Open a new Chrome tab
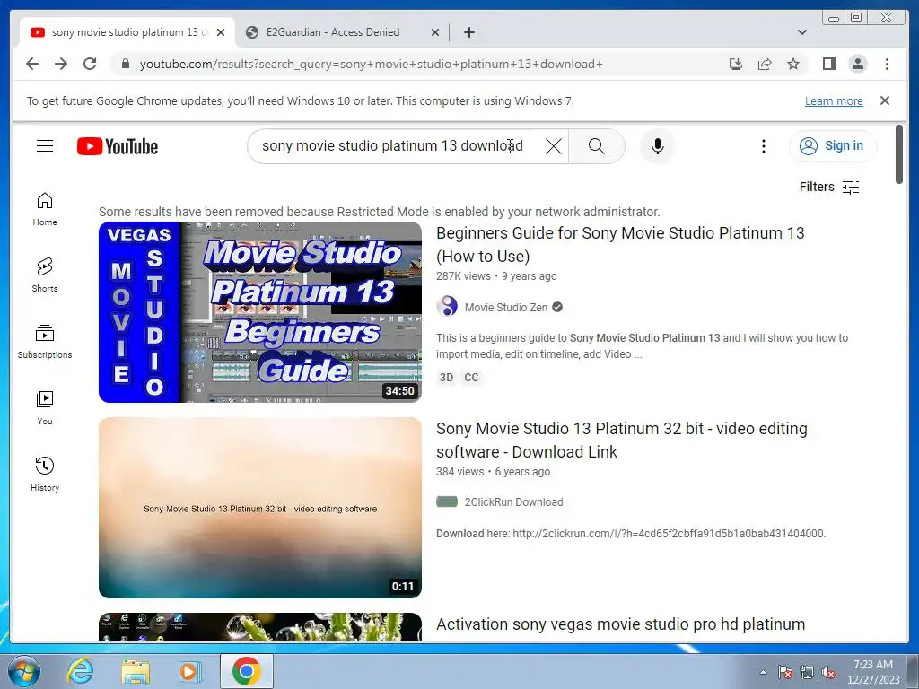 [x=468, y=32]
